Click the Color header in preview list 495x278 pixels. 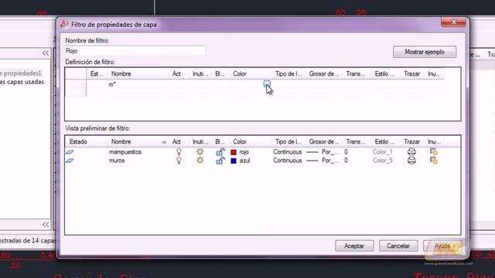(251, 141)
